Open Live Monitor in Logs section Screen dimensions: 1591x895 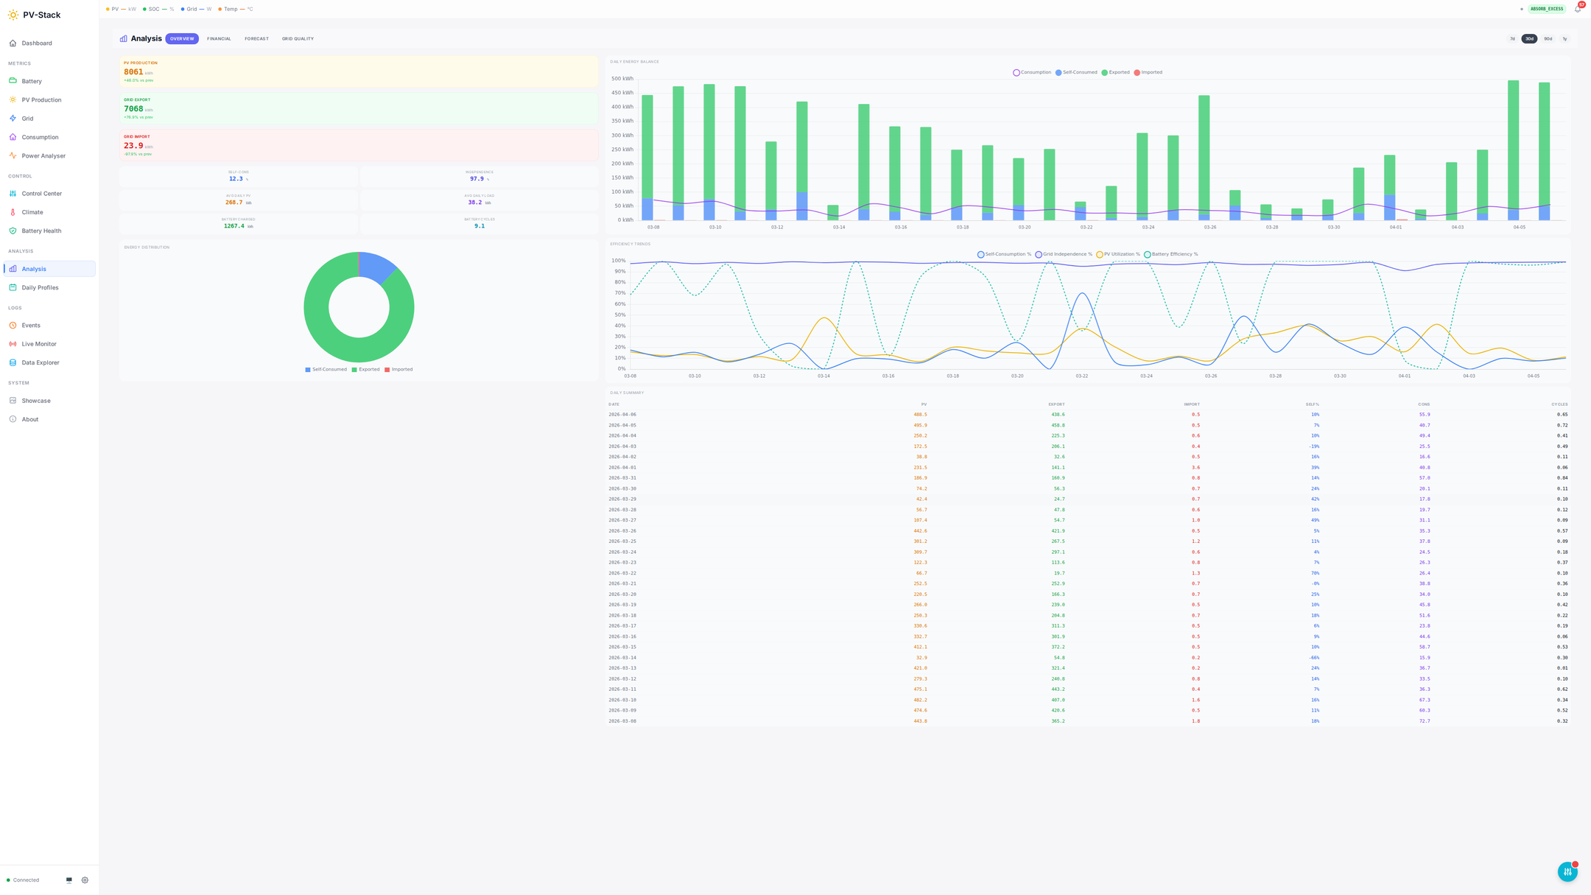[x=39, y=344]
